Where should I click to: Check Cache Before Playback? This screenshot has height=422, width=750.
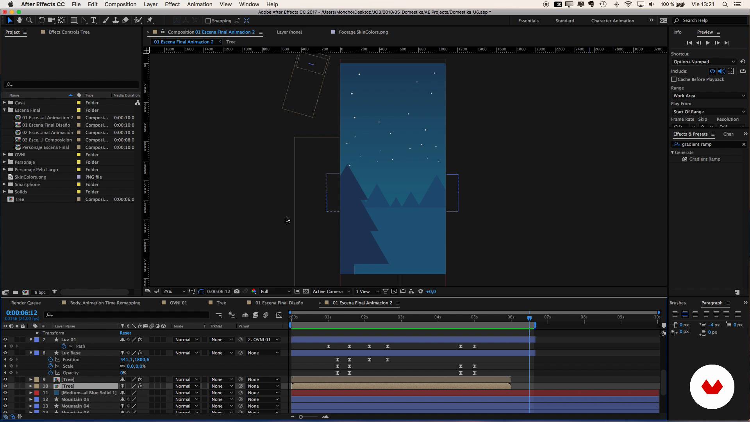pos(674,79)
